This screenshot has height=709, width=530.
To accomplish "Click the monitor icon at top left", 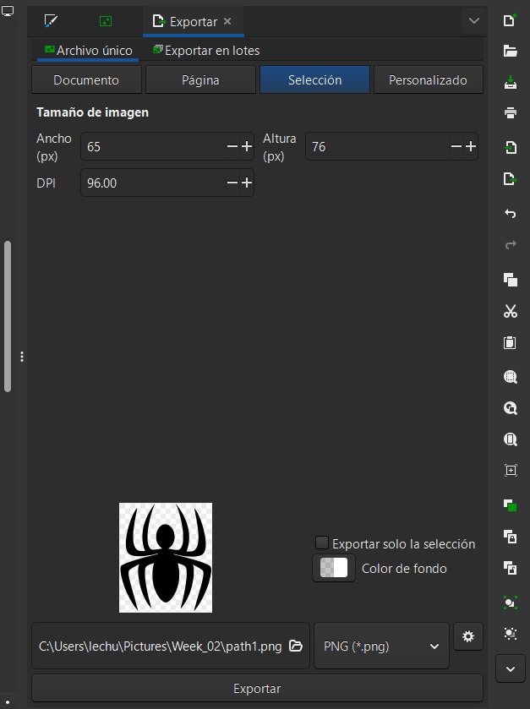I will click(8, 11).
